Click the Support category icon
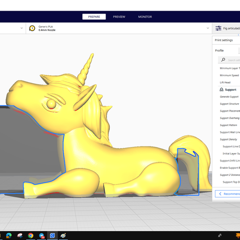The width and height of the screenshot is (240, 240). [221, 89]
